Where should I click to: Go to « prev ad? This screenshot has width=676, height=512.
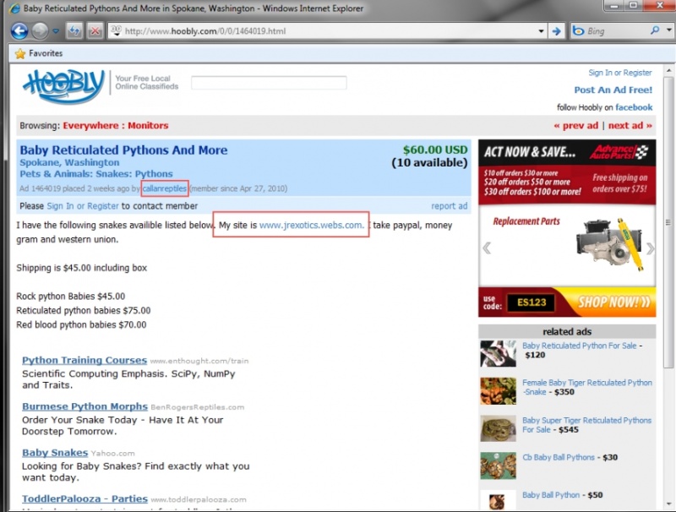576,126
